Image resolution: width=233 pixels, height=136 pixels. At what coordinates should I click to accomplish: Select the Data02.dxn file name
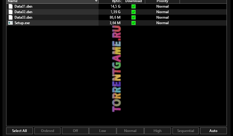(x=23, y=12)
